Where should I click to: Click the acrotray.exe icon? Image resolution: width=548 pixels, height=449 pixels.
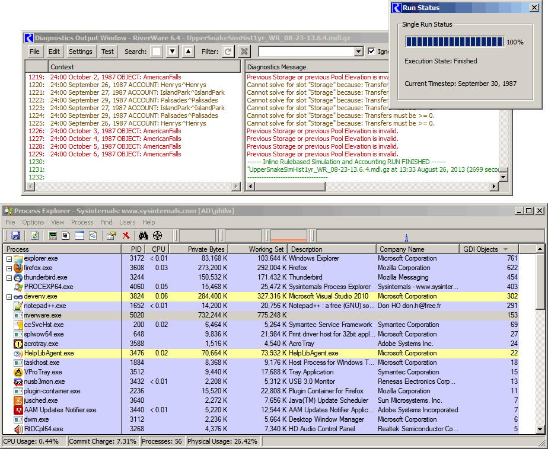coord(18,344)
